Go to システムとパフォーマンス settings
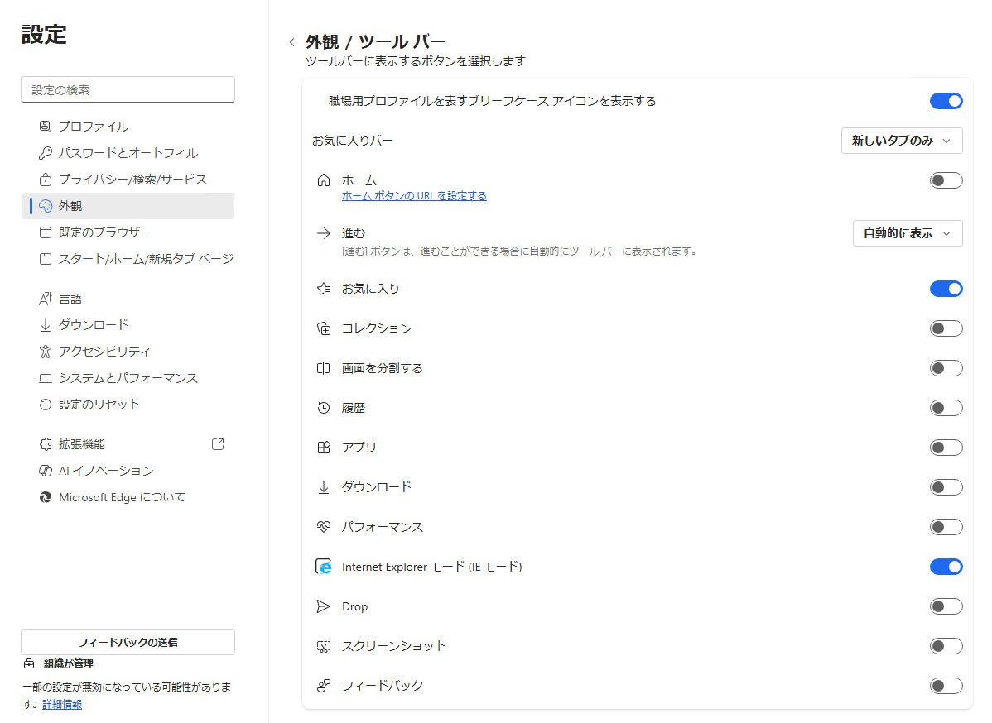This screenshot has width=992, height=723. [128, 378]
